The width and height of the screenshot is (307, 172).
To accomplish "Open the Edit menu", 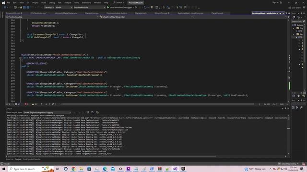I will click(15, 3).
